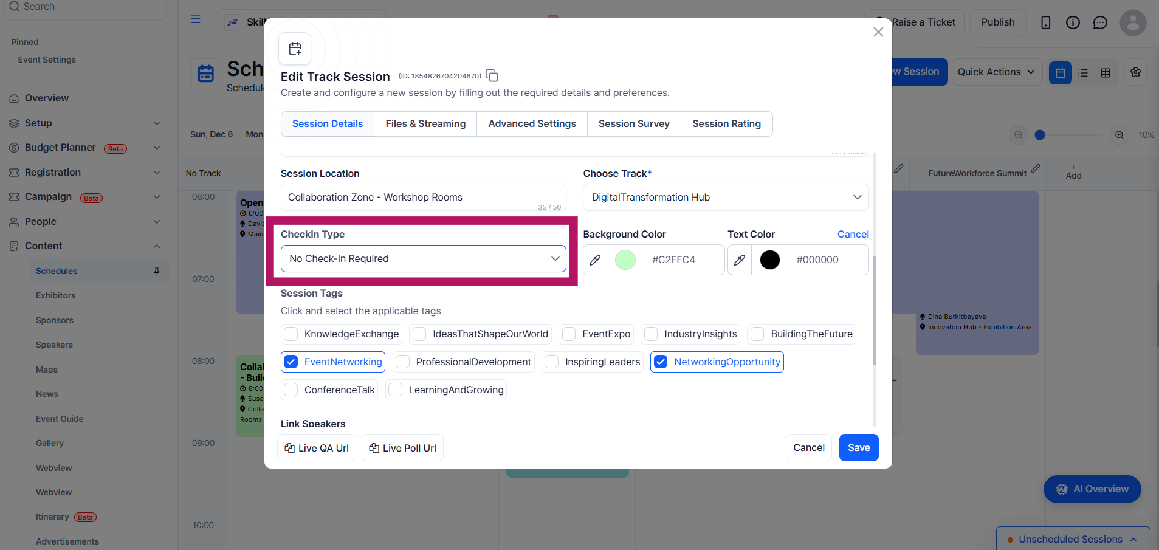
Task: Open the info circle icon
Action: point(1073,22)
